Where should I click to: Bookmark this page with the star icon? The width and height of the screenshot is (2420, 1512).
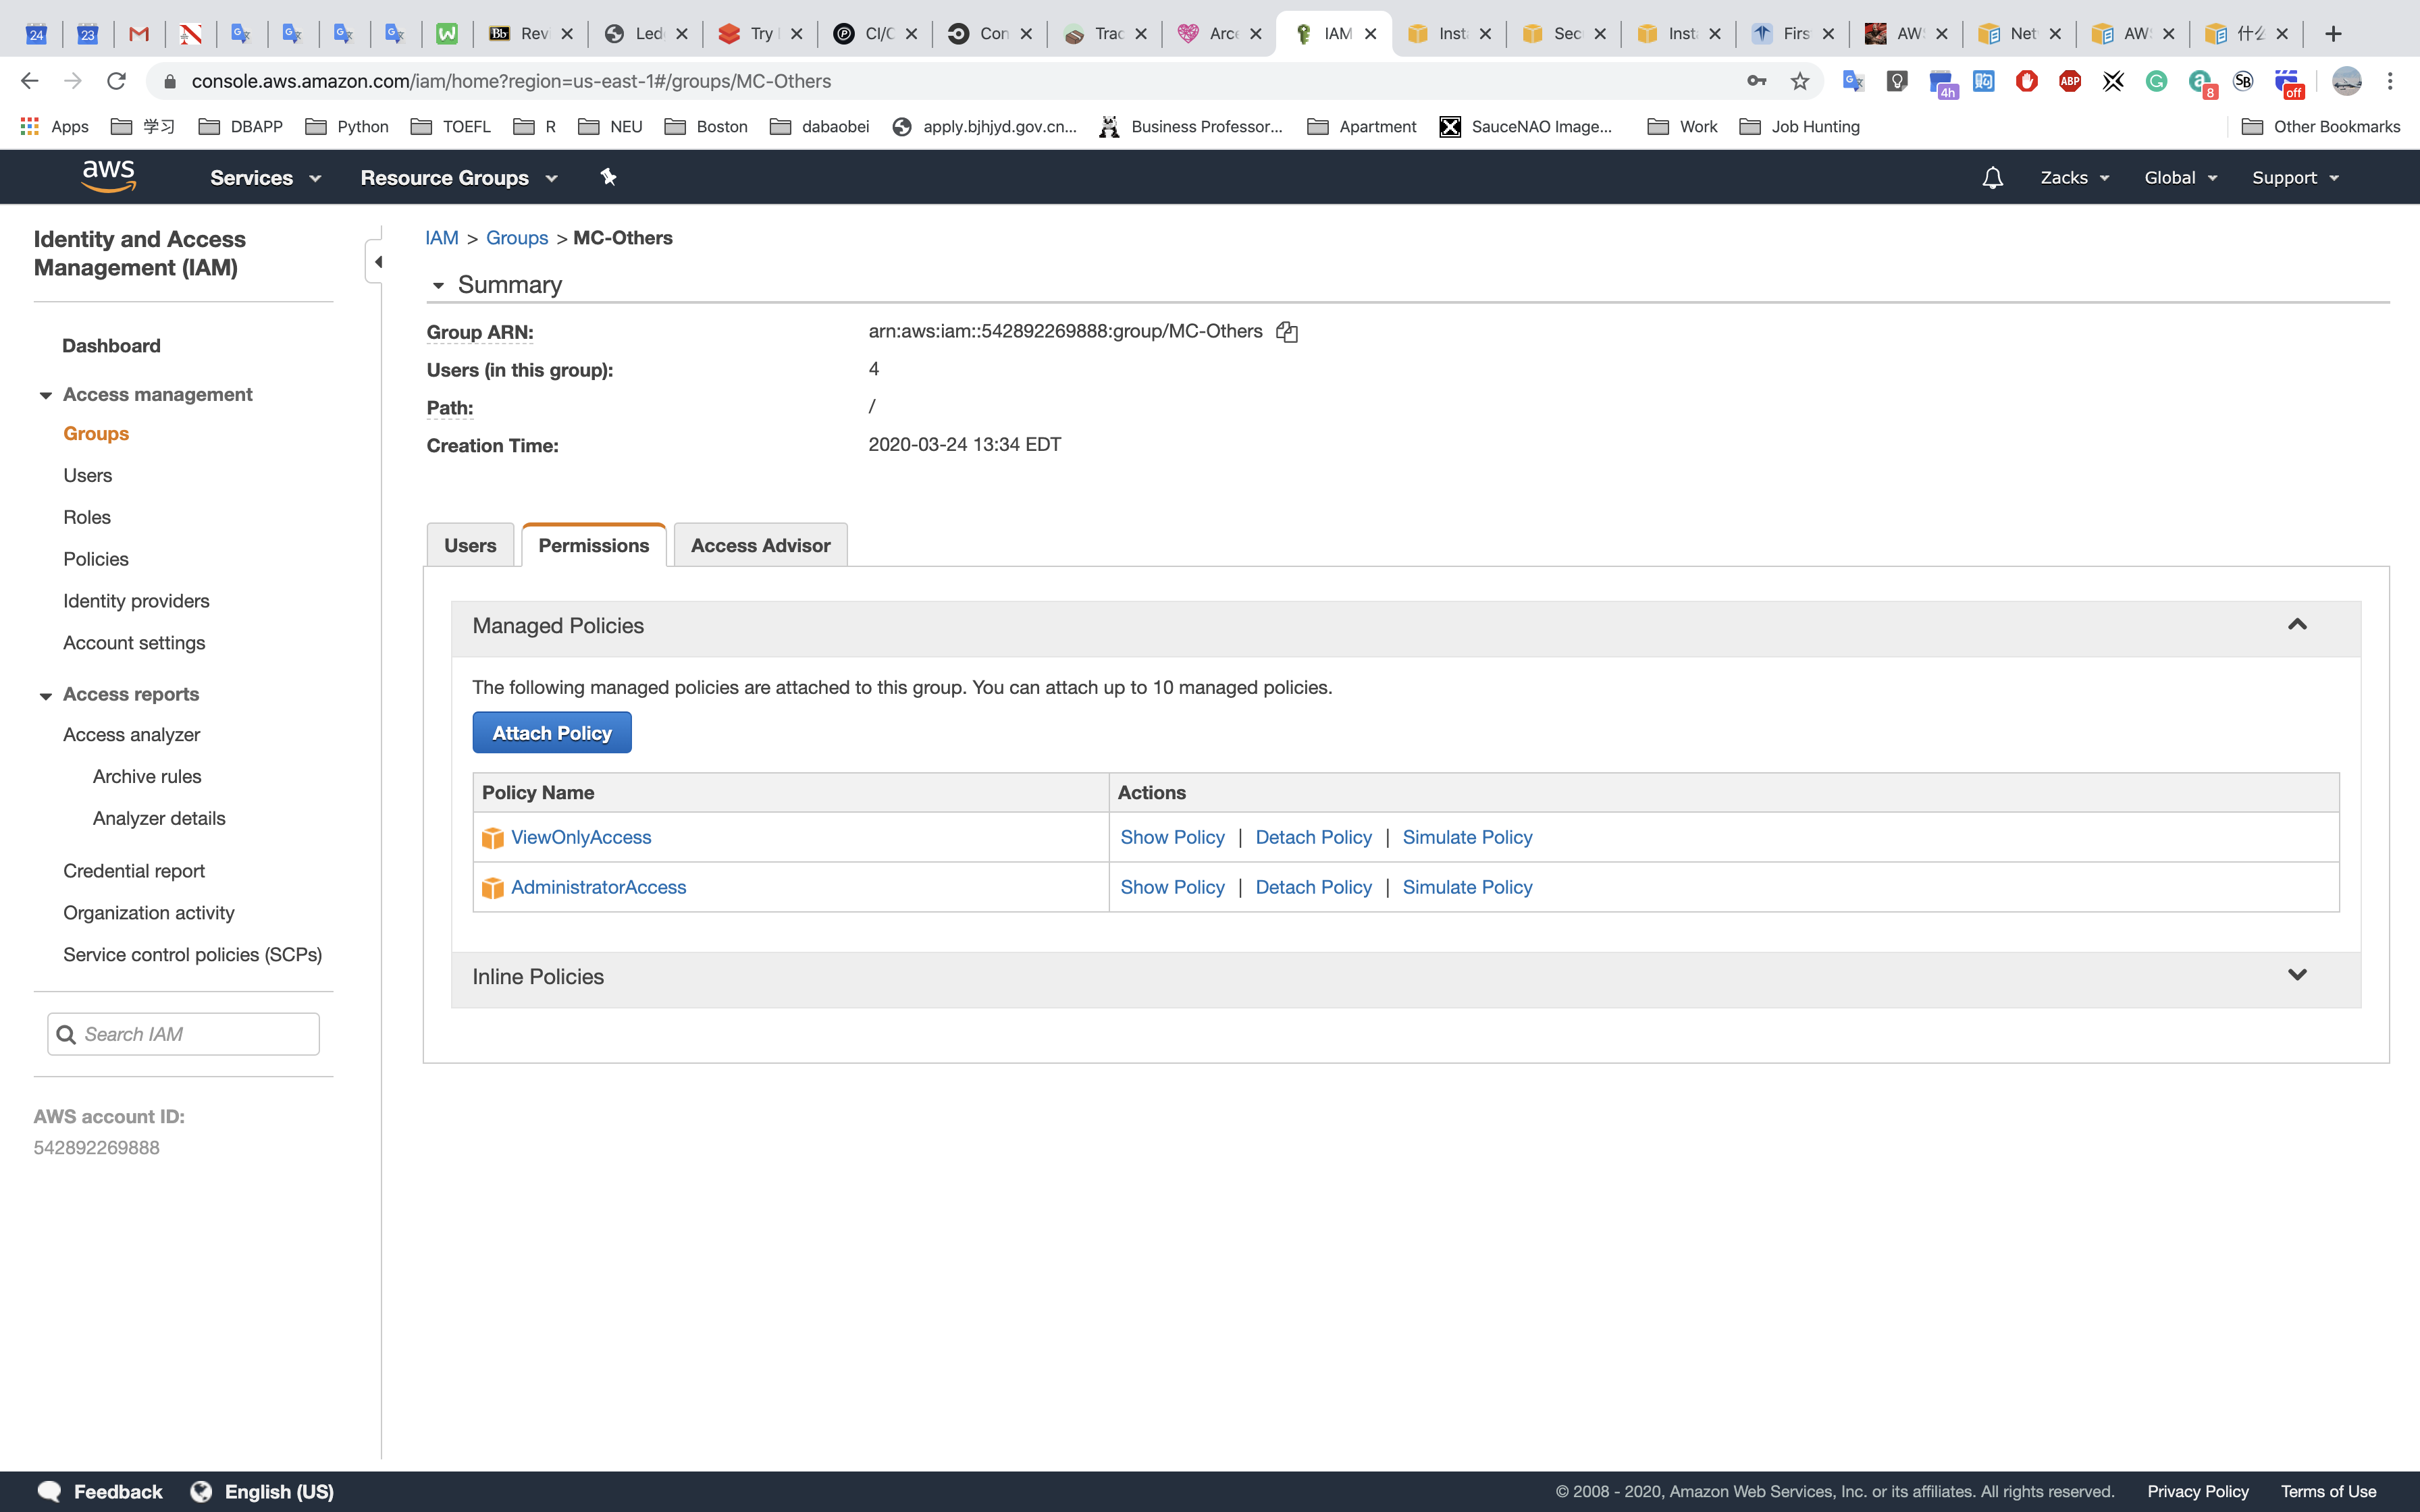(1800, 81)
